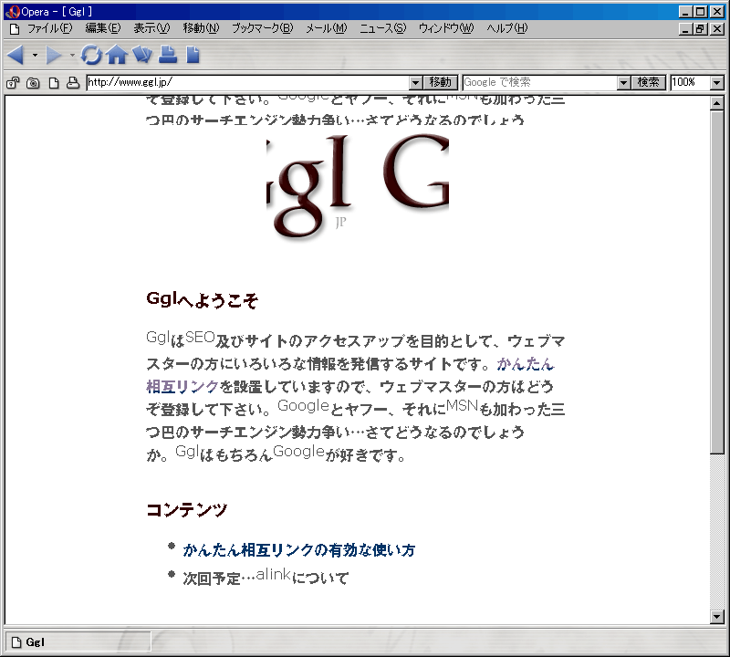Open the ヘルプ(H) menu
730x657 pixels.
[507, 28]
